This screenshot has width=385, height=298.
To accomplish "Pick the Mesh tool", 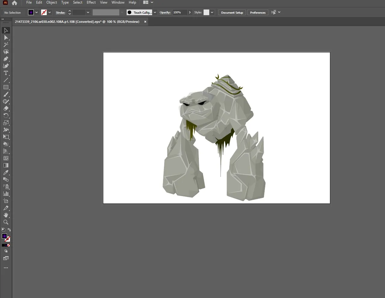I will pyautogui.click(x=6, y=158).
